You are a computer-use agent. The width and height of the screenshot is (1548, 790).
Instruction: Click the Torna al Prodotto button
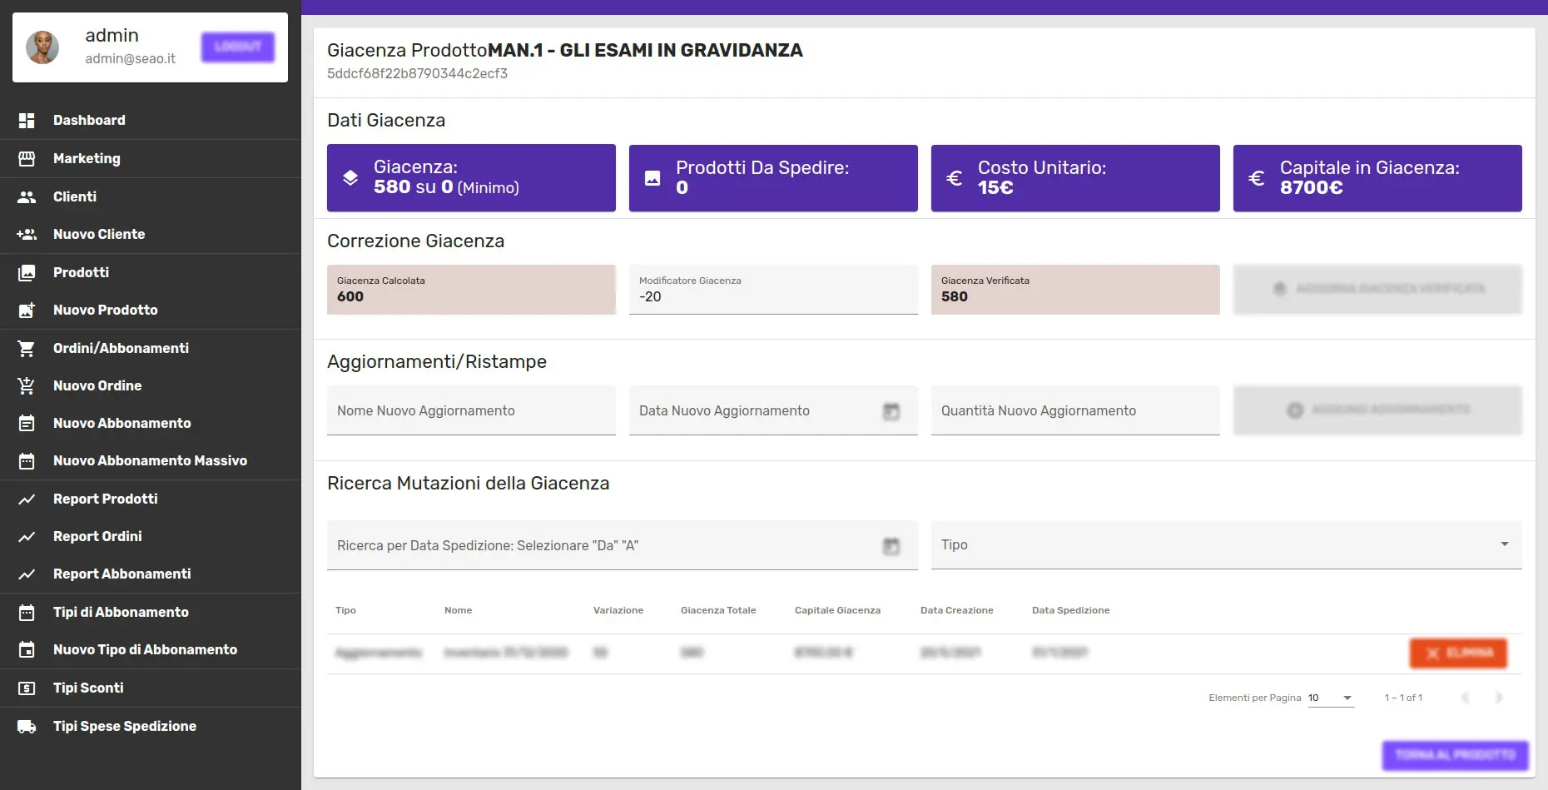1455,755
